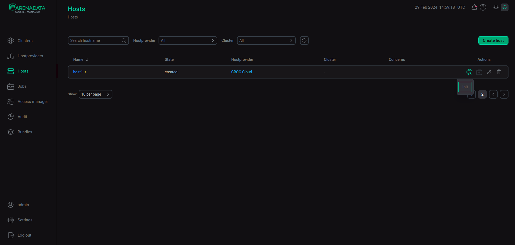Expand the Hostprovider filter dropdown
The image size is (515, 245).
pyautogui.click(x=188, y=40)
